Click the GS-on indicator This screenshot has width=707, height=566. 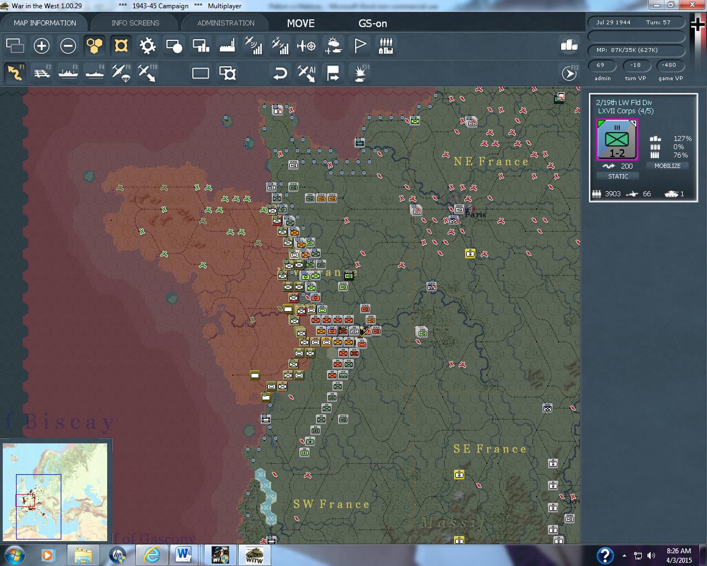point(373,23)
